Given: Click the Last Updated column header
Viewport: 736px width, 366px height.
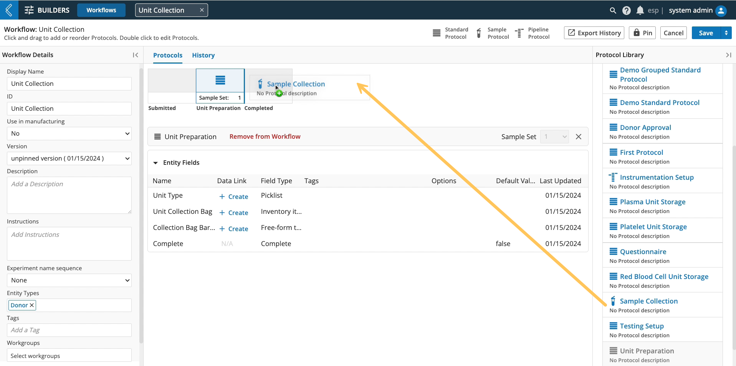Looking at the screenshot, I should [561, 181].
